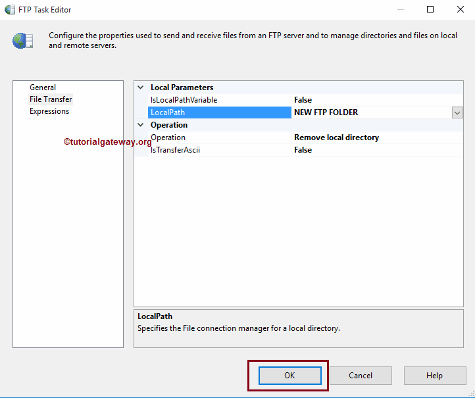Close the FTP Task Editor dialog
This screenshot has height=398, width=475.
460,9
